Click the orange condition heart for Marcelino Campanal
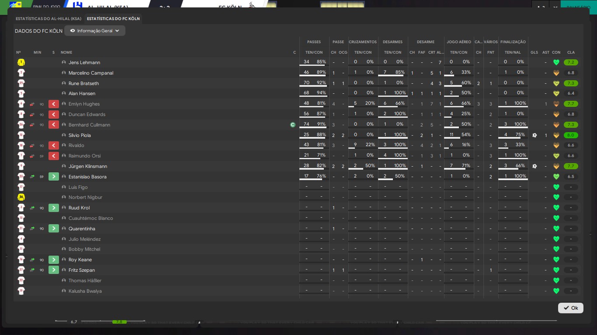597x335 pixels. (556, 73)
